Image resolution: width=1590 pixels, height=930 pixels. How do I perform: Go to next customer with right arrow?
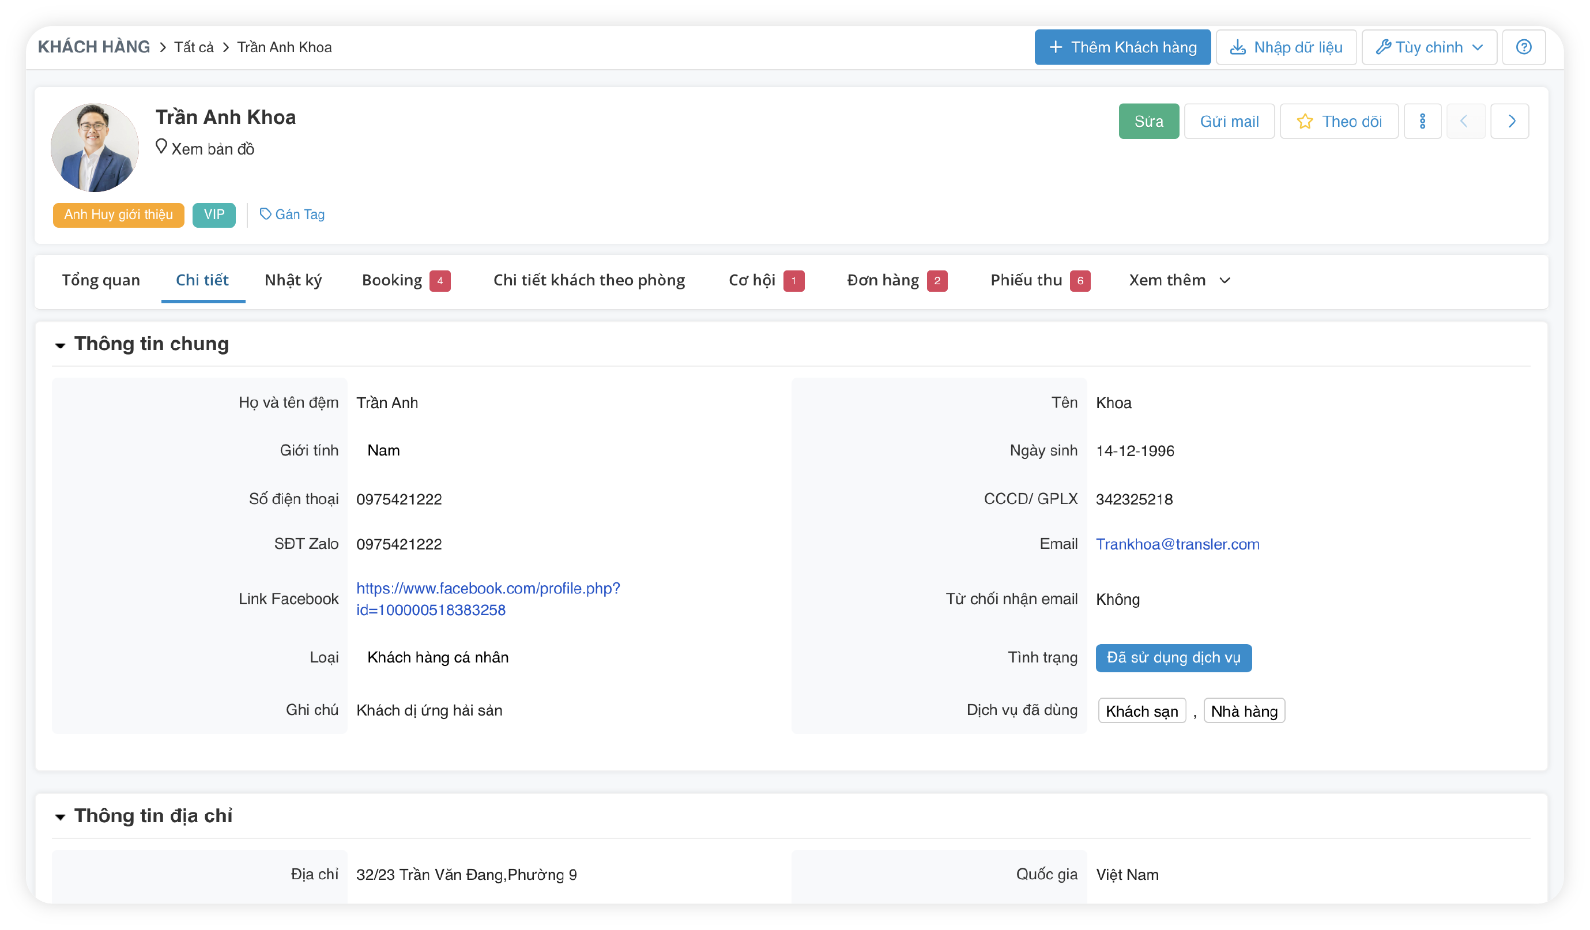[1510, 121]
